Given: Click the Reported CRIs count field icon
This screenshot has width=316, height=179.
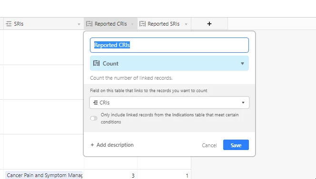Looking at the screenshot, I should [x=89, y=24].
